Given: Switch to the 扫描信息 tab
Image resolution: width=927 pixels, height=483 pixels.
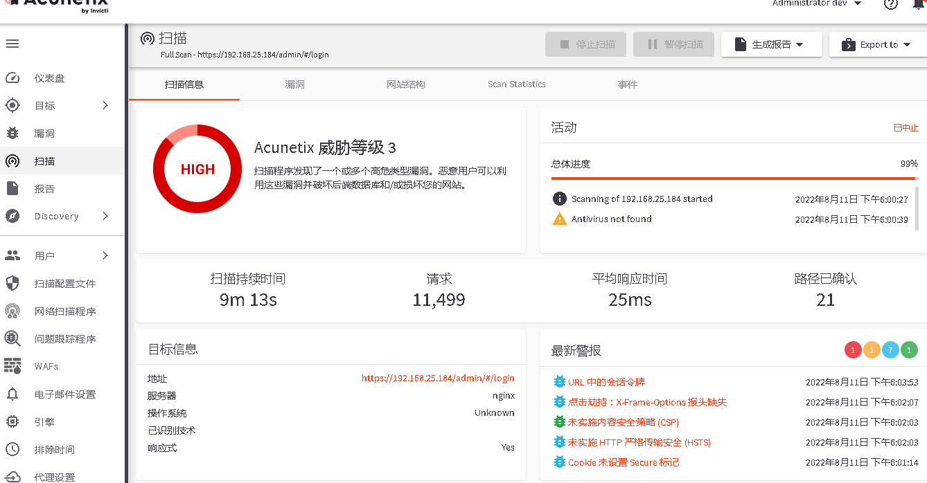Looking at the screenshot, I should (x=184, y=84).
